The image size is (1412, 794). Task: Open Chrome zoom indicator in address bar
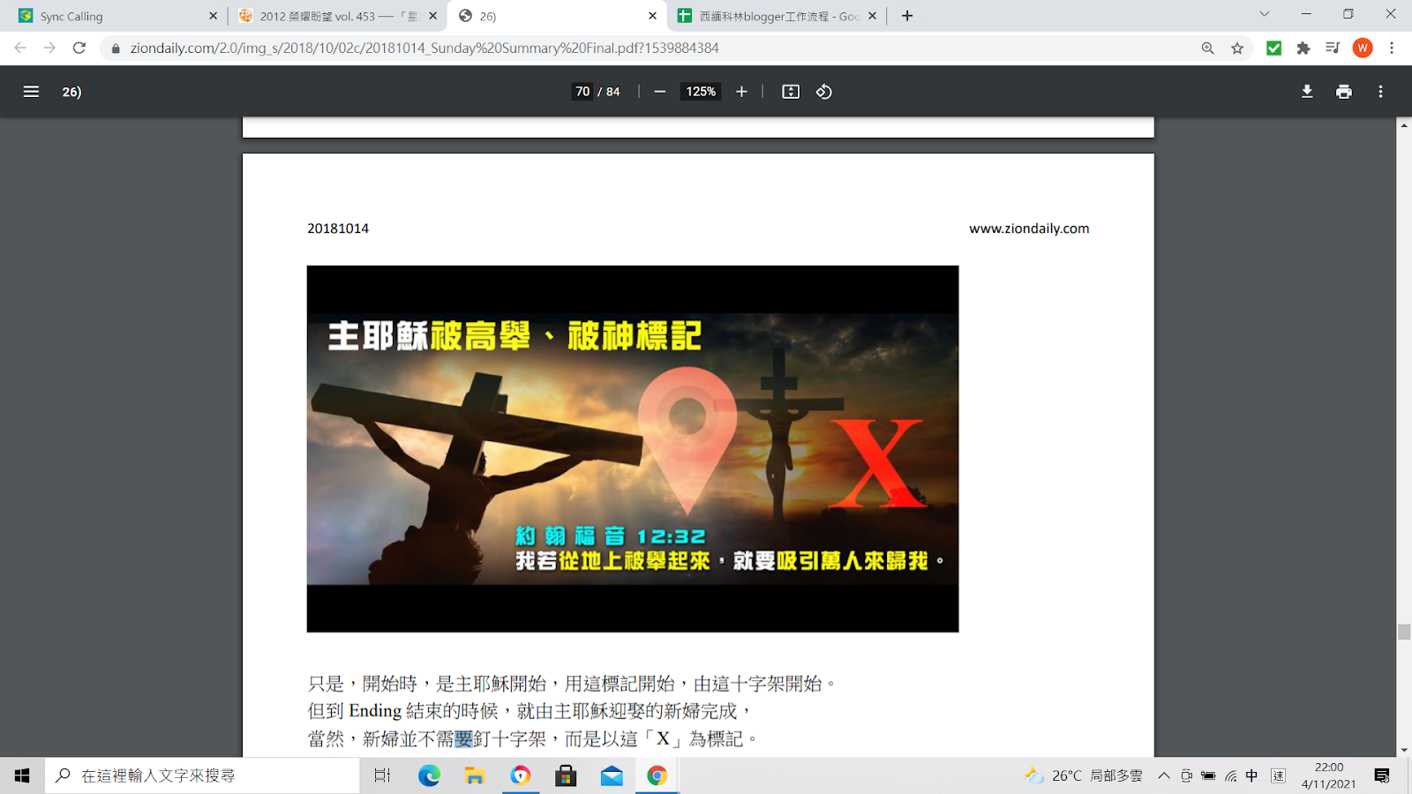tap(1207, 49)
